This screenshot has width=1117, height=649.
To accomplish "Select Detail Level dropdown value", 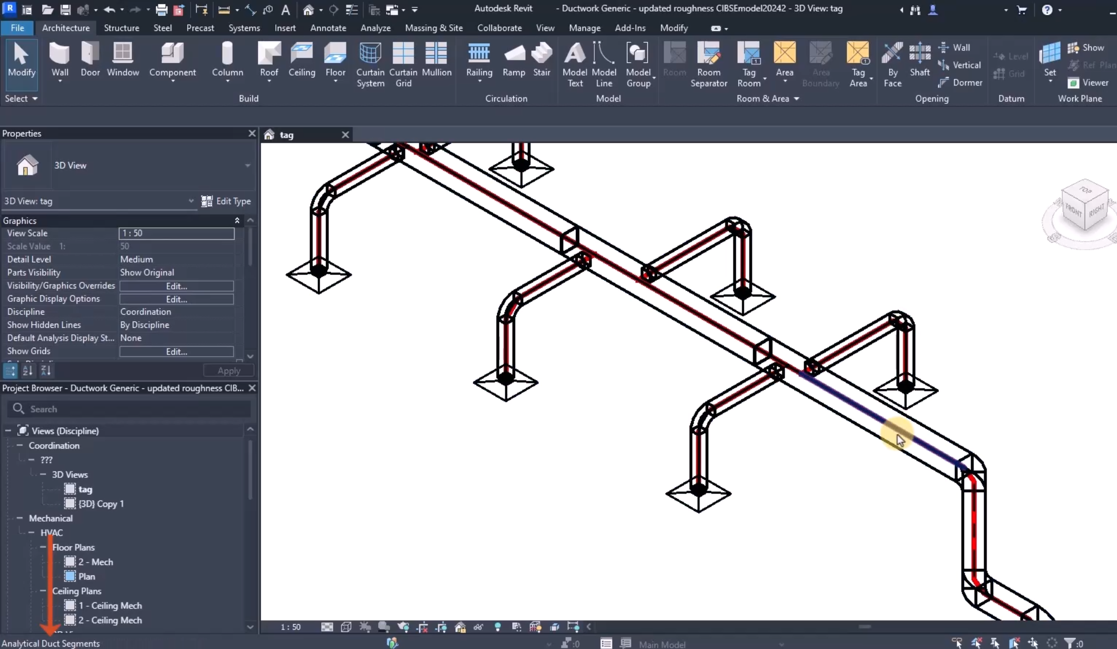I will 177,259.
